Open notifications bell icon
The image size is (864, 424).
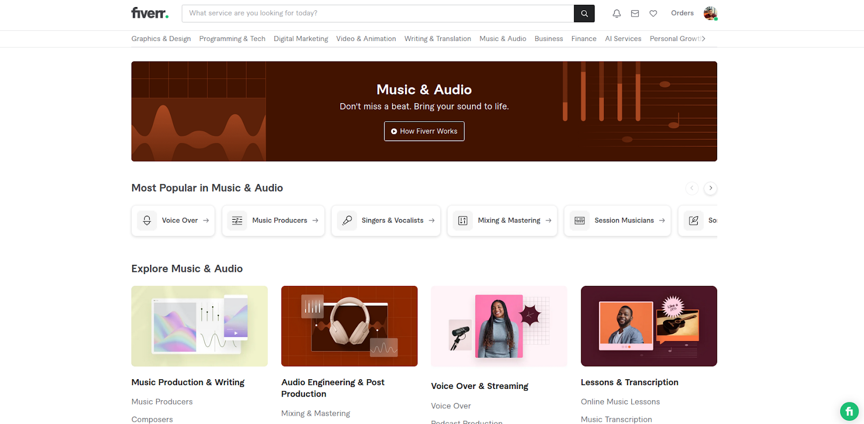point(617,13)
